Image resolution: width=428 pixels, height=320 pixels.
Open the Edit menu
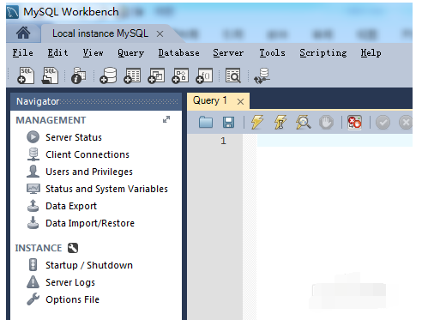click(x=57, y=53)
